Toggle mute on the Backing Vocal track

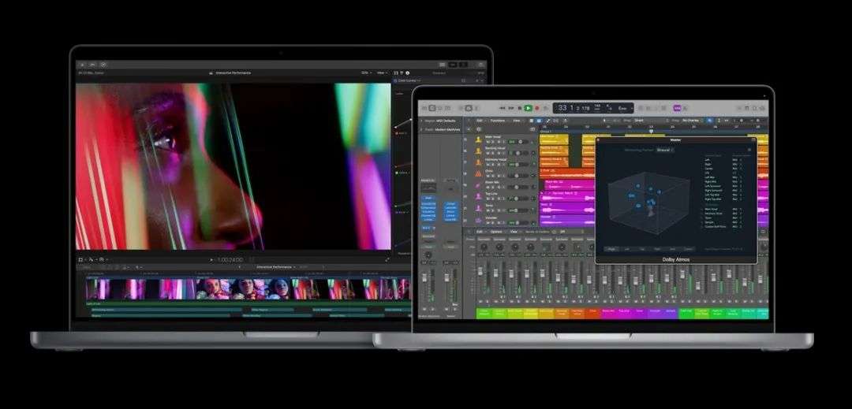point(488,153)
